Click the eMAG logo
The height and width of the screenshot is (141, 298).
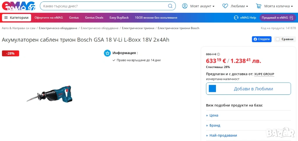coord(18,6)
